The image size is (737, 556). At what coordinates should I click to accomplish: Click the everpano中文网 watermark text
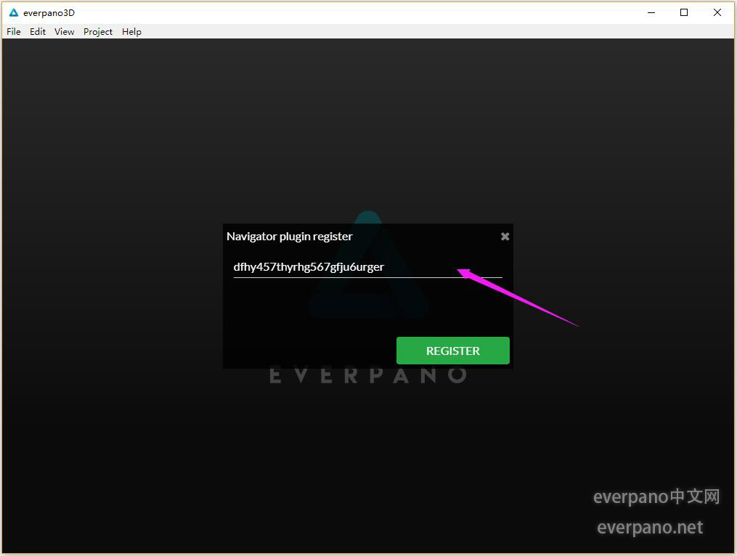656,497
